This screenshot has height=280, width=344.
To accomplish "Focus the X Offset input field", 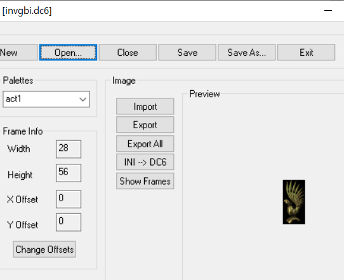I will tap(69, 199).
